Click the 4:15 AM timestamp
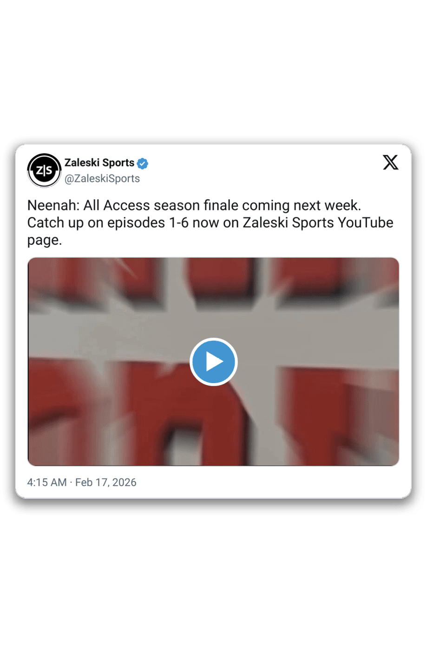Screen dimensions: 427x651 (47, 482)
